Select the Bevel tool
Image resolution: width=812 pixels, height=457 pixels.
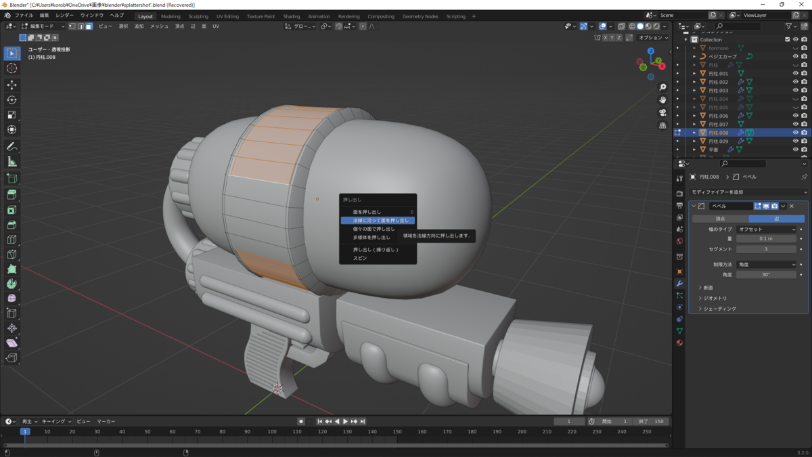click(12, 225)
